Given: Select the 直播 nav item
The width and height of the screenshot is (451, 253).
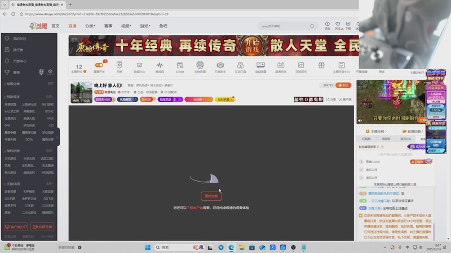Looking at the screenshot, I should tap(72, 26).
